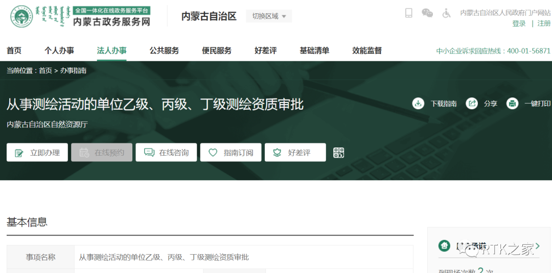
Task: Click the speech bubble icon in 在线咨询
Action: (x=149, y=153)
